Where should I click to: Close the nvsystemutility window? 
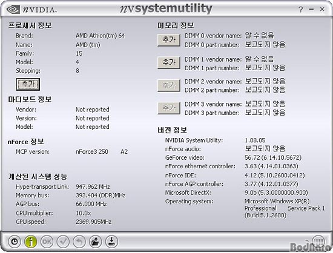tap(322, 9)
